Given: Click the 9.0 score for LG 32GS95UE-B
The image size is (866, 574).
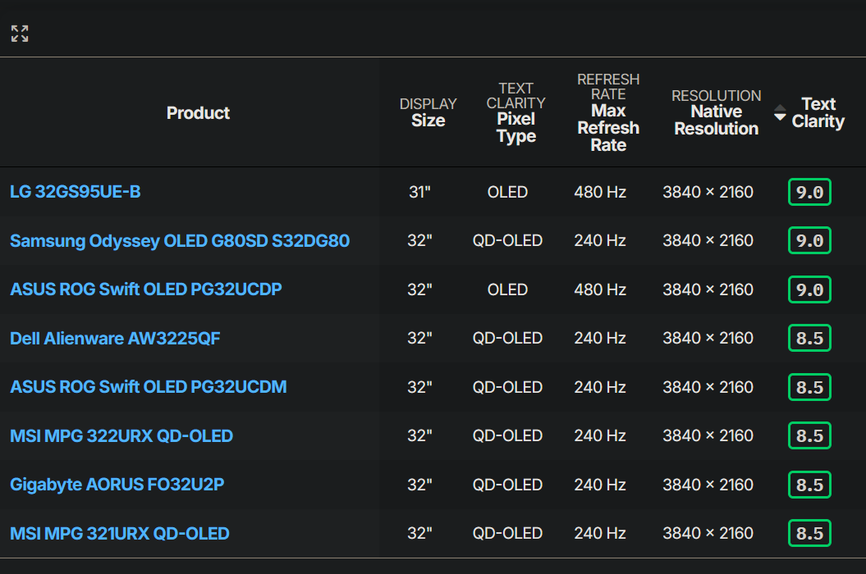Looking at the screenshot, I should coord(809,192).
